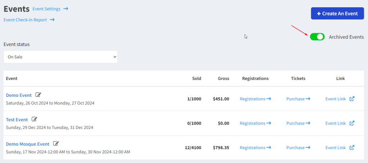
Task: Open the Demo Mosque Event title link
Action: coord(28,144)
